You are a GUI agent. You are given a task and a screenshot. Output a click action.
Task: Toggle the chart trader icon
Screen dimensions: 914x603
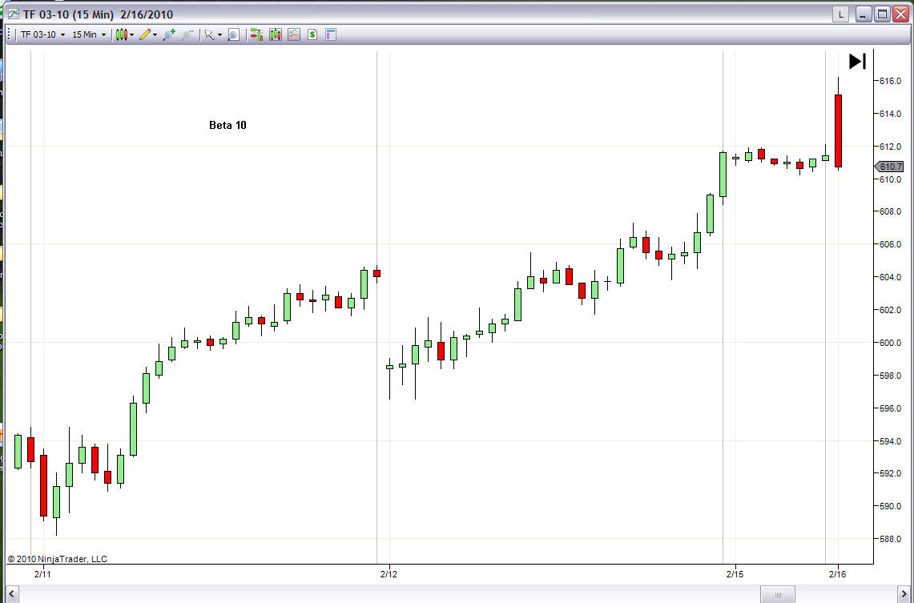pyautogui.click(x=256, y=34)
